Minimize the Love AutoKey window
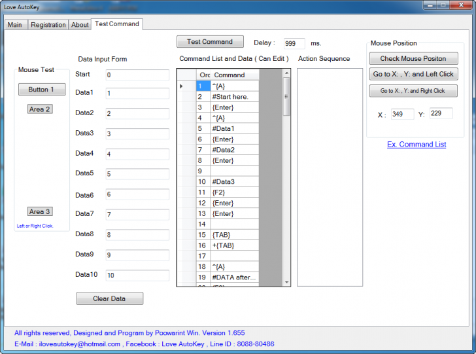Image resolution: width=476 pixels, height=354 pixels. pos(430,5)
